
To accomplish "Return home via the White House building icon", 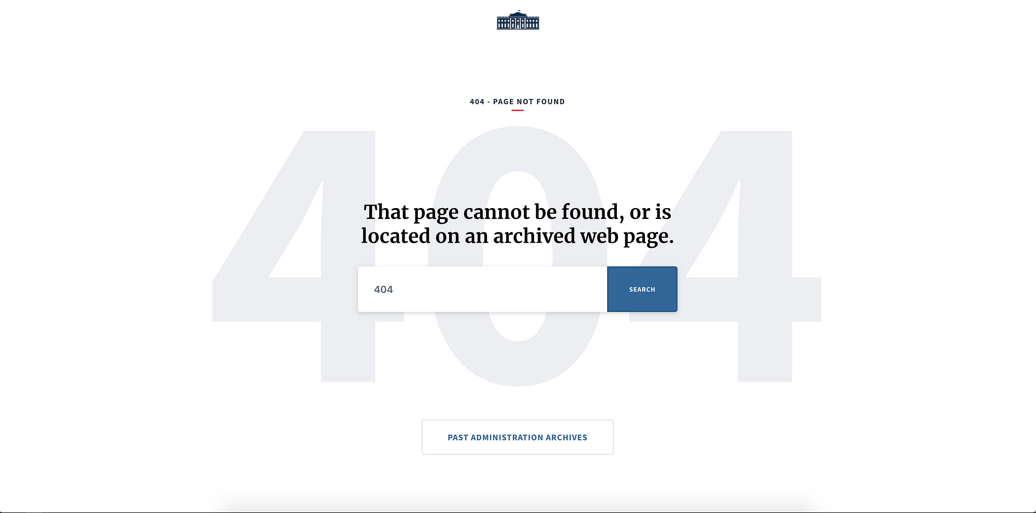I will 517,20.
